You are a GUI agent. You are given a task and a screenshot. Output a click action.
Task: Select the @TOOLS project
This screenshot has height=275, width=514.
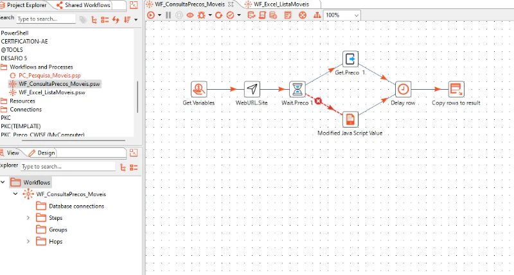click(12, 50)
